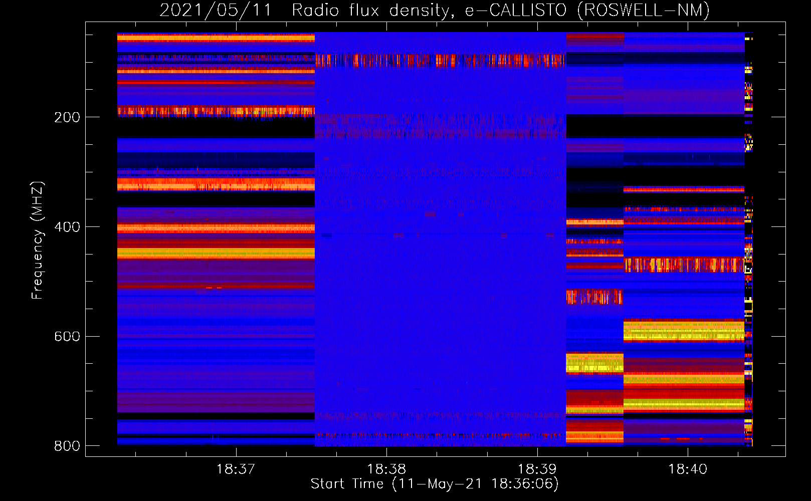
Task: Click the 400 frequency tick label
Action: click(x=67, y=227)
